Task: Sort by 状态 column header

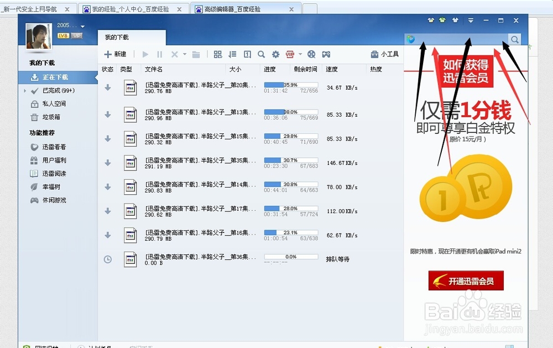Action: [108, 69]
